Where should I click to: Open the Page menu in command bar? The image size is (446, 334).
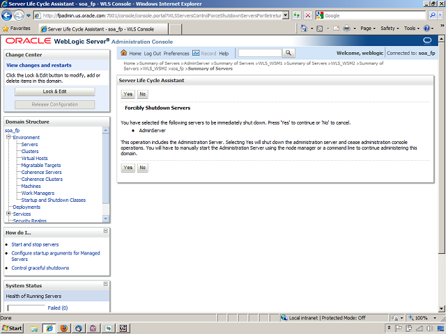367,29
